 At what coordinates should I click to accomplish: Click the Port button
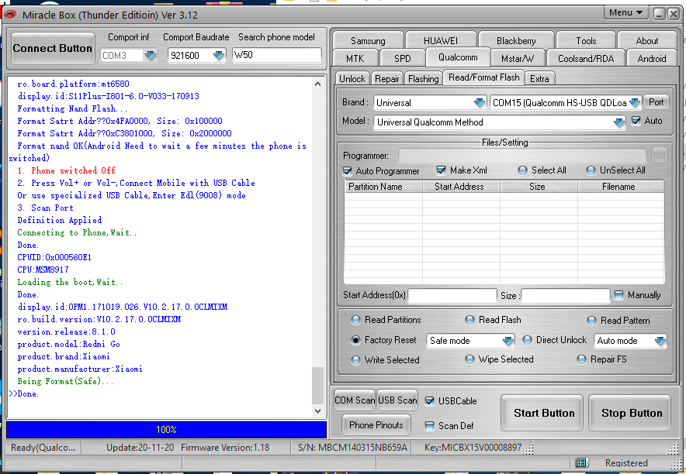click(656, 102)
